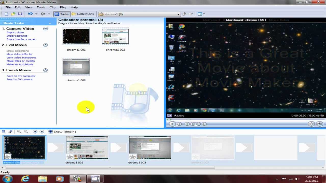Toggle the Tasks pane button
The height and width of the screenshot is (183, 326).
(x=62, y=14)
